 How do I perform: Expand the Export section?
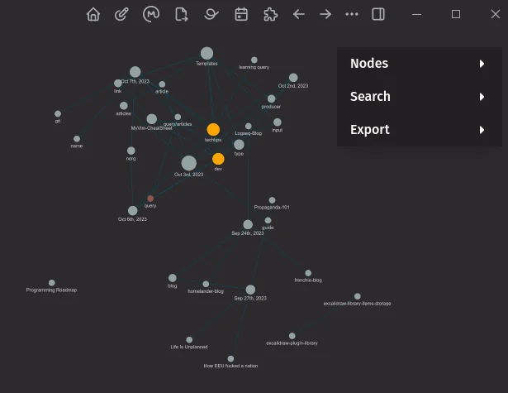coord(420,130)
